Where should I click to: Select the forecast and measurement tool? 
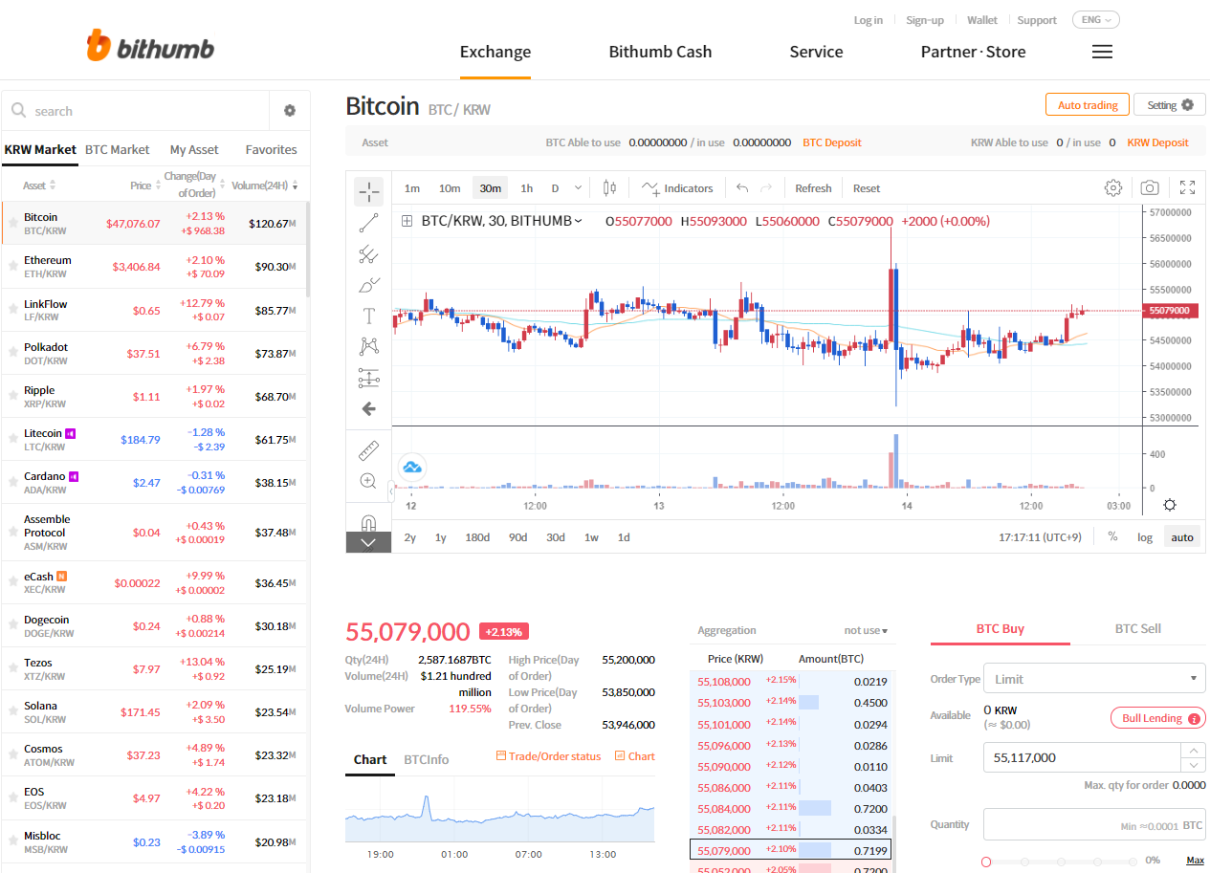pyautogui.click(x=368, y=378)
